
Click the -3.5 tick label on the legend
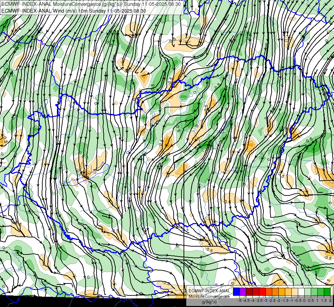[x=259, y=301]
